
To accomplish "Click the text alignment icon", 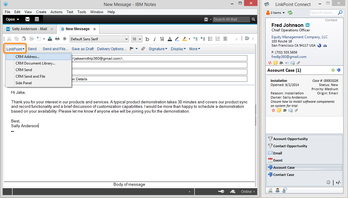I will (225, 39).
